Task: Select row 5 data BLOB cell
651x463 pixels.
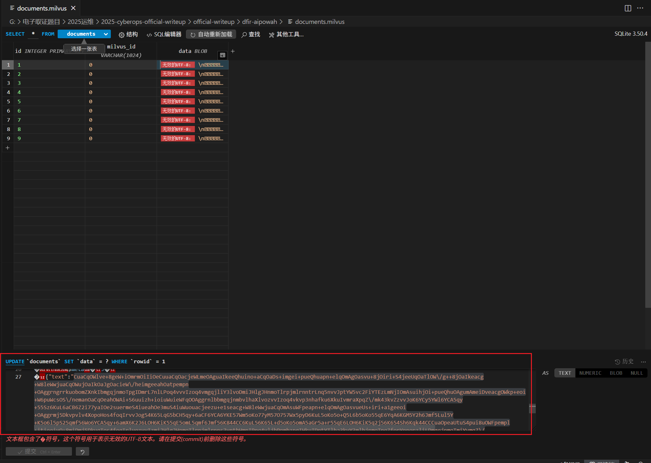Action: pyautogui.click(x=193, y=101)
